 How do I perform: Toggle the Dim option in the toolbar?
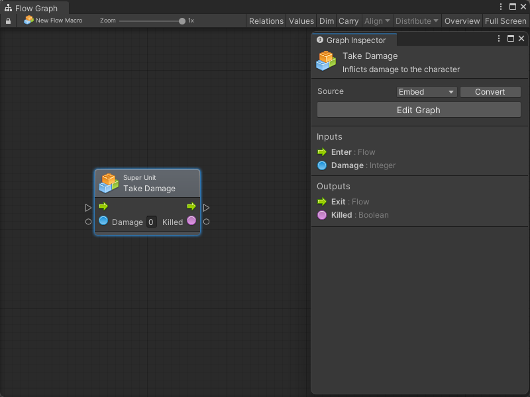327,21
